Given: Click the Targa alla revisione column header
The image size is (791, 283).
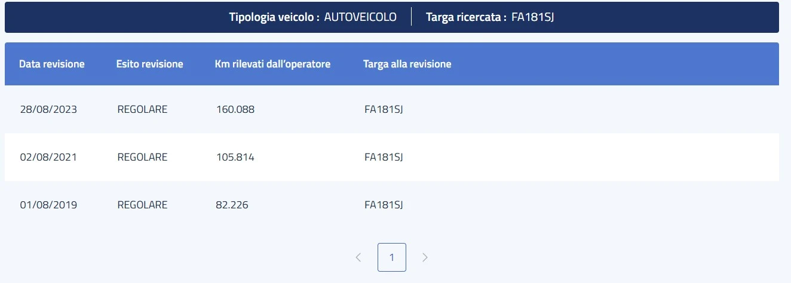Looking at the screenshot, I should pyautogui.click(x=407, y=64).
